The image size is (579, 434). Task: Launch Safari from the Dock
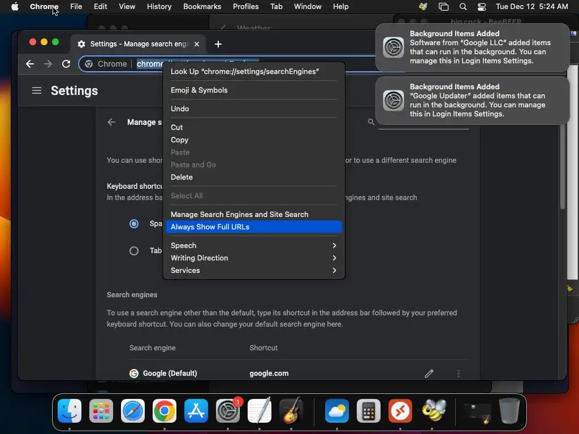(133, 411)
